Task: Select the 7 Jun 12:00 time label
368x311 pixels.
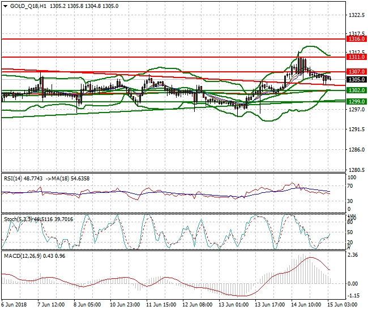Action: click(51, 305)
